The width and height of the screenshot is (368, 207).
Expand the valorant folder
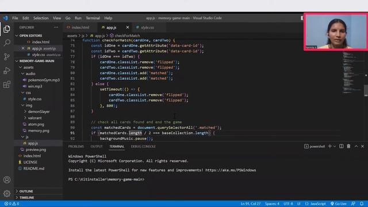(x=34, y=118)
